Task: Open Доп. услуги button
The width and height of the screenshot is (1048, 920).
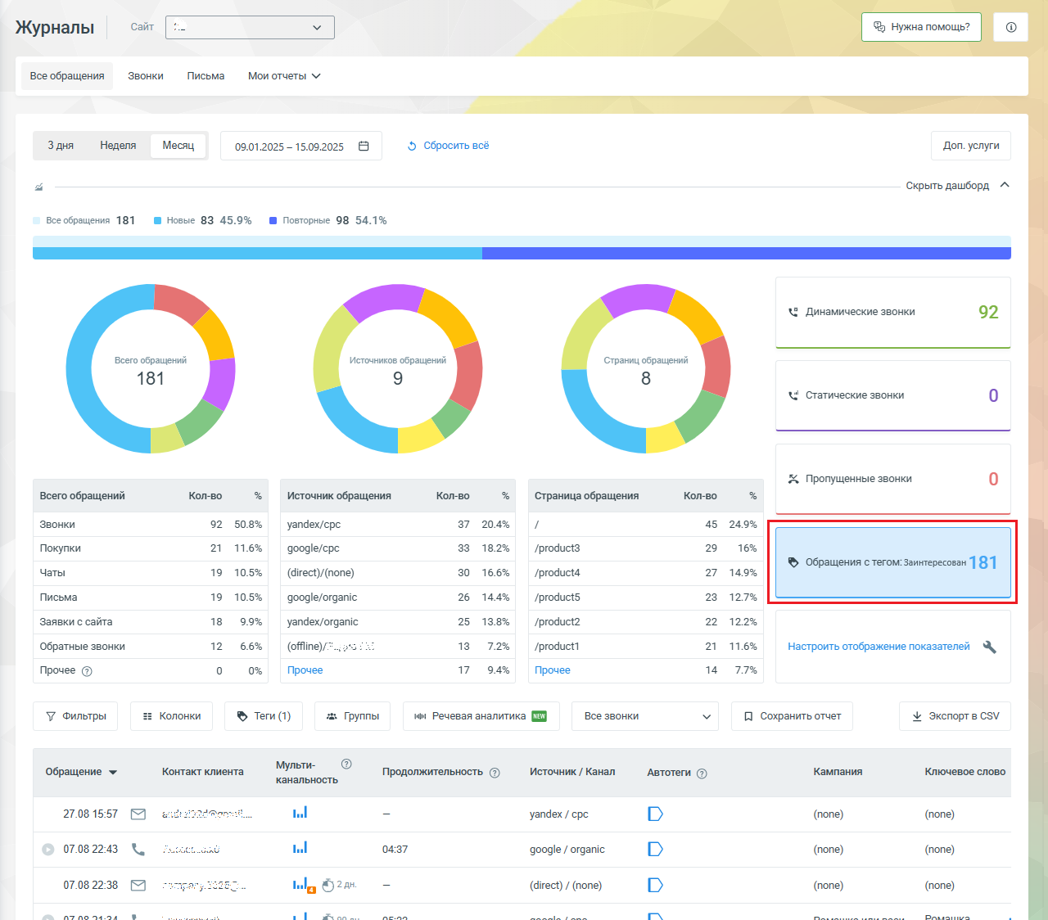Action: click(971, 146)
